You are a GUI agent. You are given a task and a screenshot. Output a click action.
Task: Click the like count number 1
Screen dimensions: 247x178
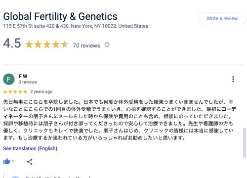coord(13,162)
